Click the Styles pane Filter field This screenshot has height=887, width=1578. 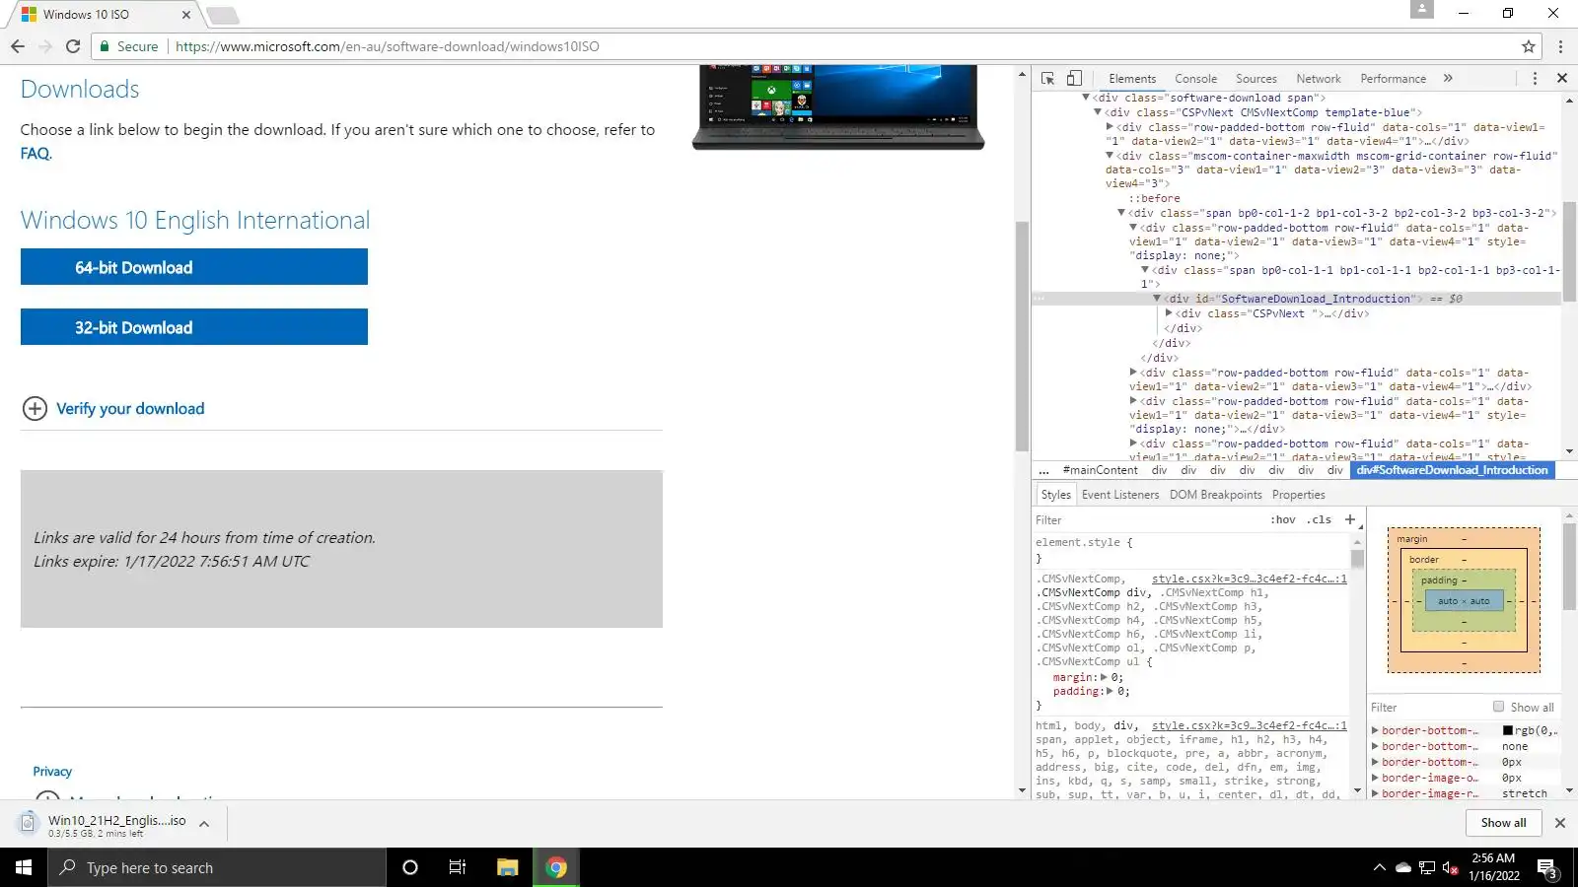coord(1149,519)
